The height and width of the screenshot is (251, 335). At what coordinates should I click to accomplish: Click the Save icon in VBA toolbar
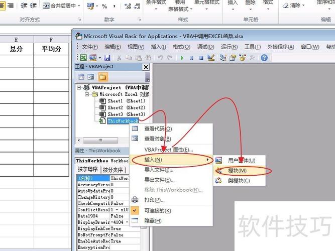(x=107, y=58)
